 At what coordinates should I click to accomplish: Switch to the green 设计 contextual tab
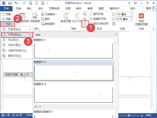133,8
